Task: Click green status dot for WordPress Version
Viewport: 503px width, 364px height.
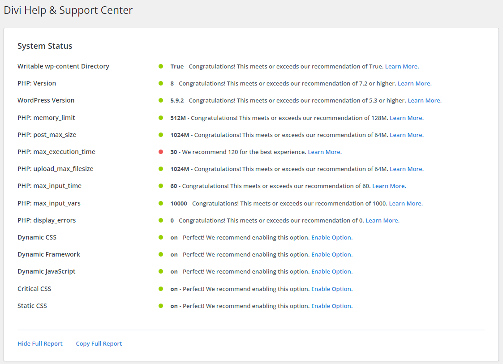Action: tap(161, 100)
